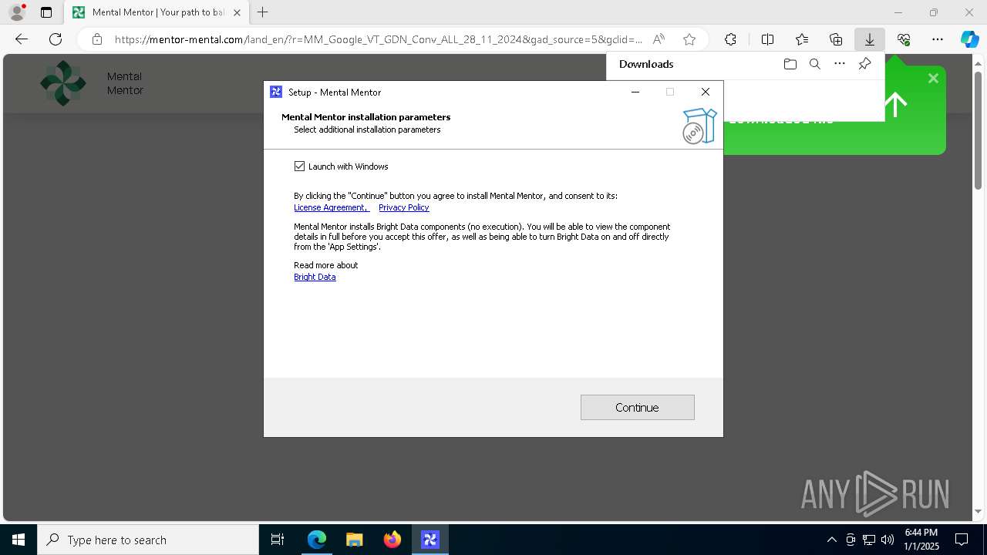Select the Mental Mentor browser tab
Viewport: 987px width, 555px height.
click(x=157, y=12)
